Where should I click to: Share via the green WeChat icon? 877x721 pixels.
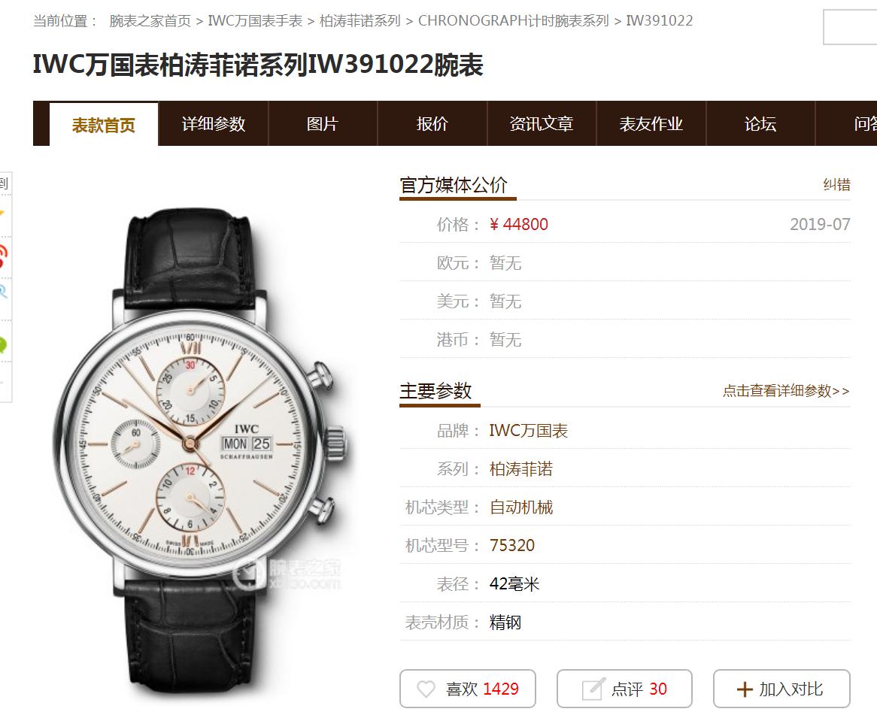(x=3, y=344)
